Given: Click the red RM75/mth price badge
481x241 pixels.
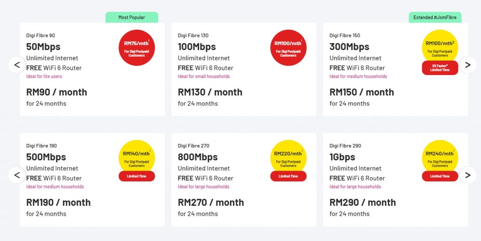Looking at the screenshot, I should (x=137, y=47).
